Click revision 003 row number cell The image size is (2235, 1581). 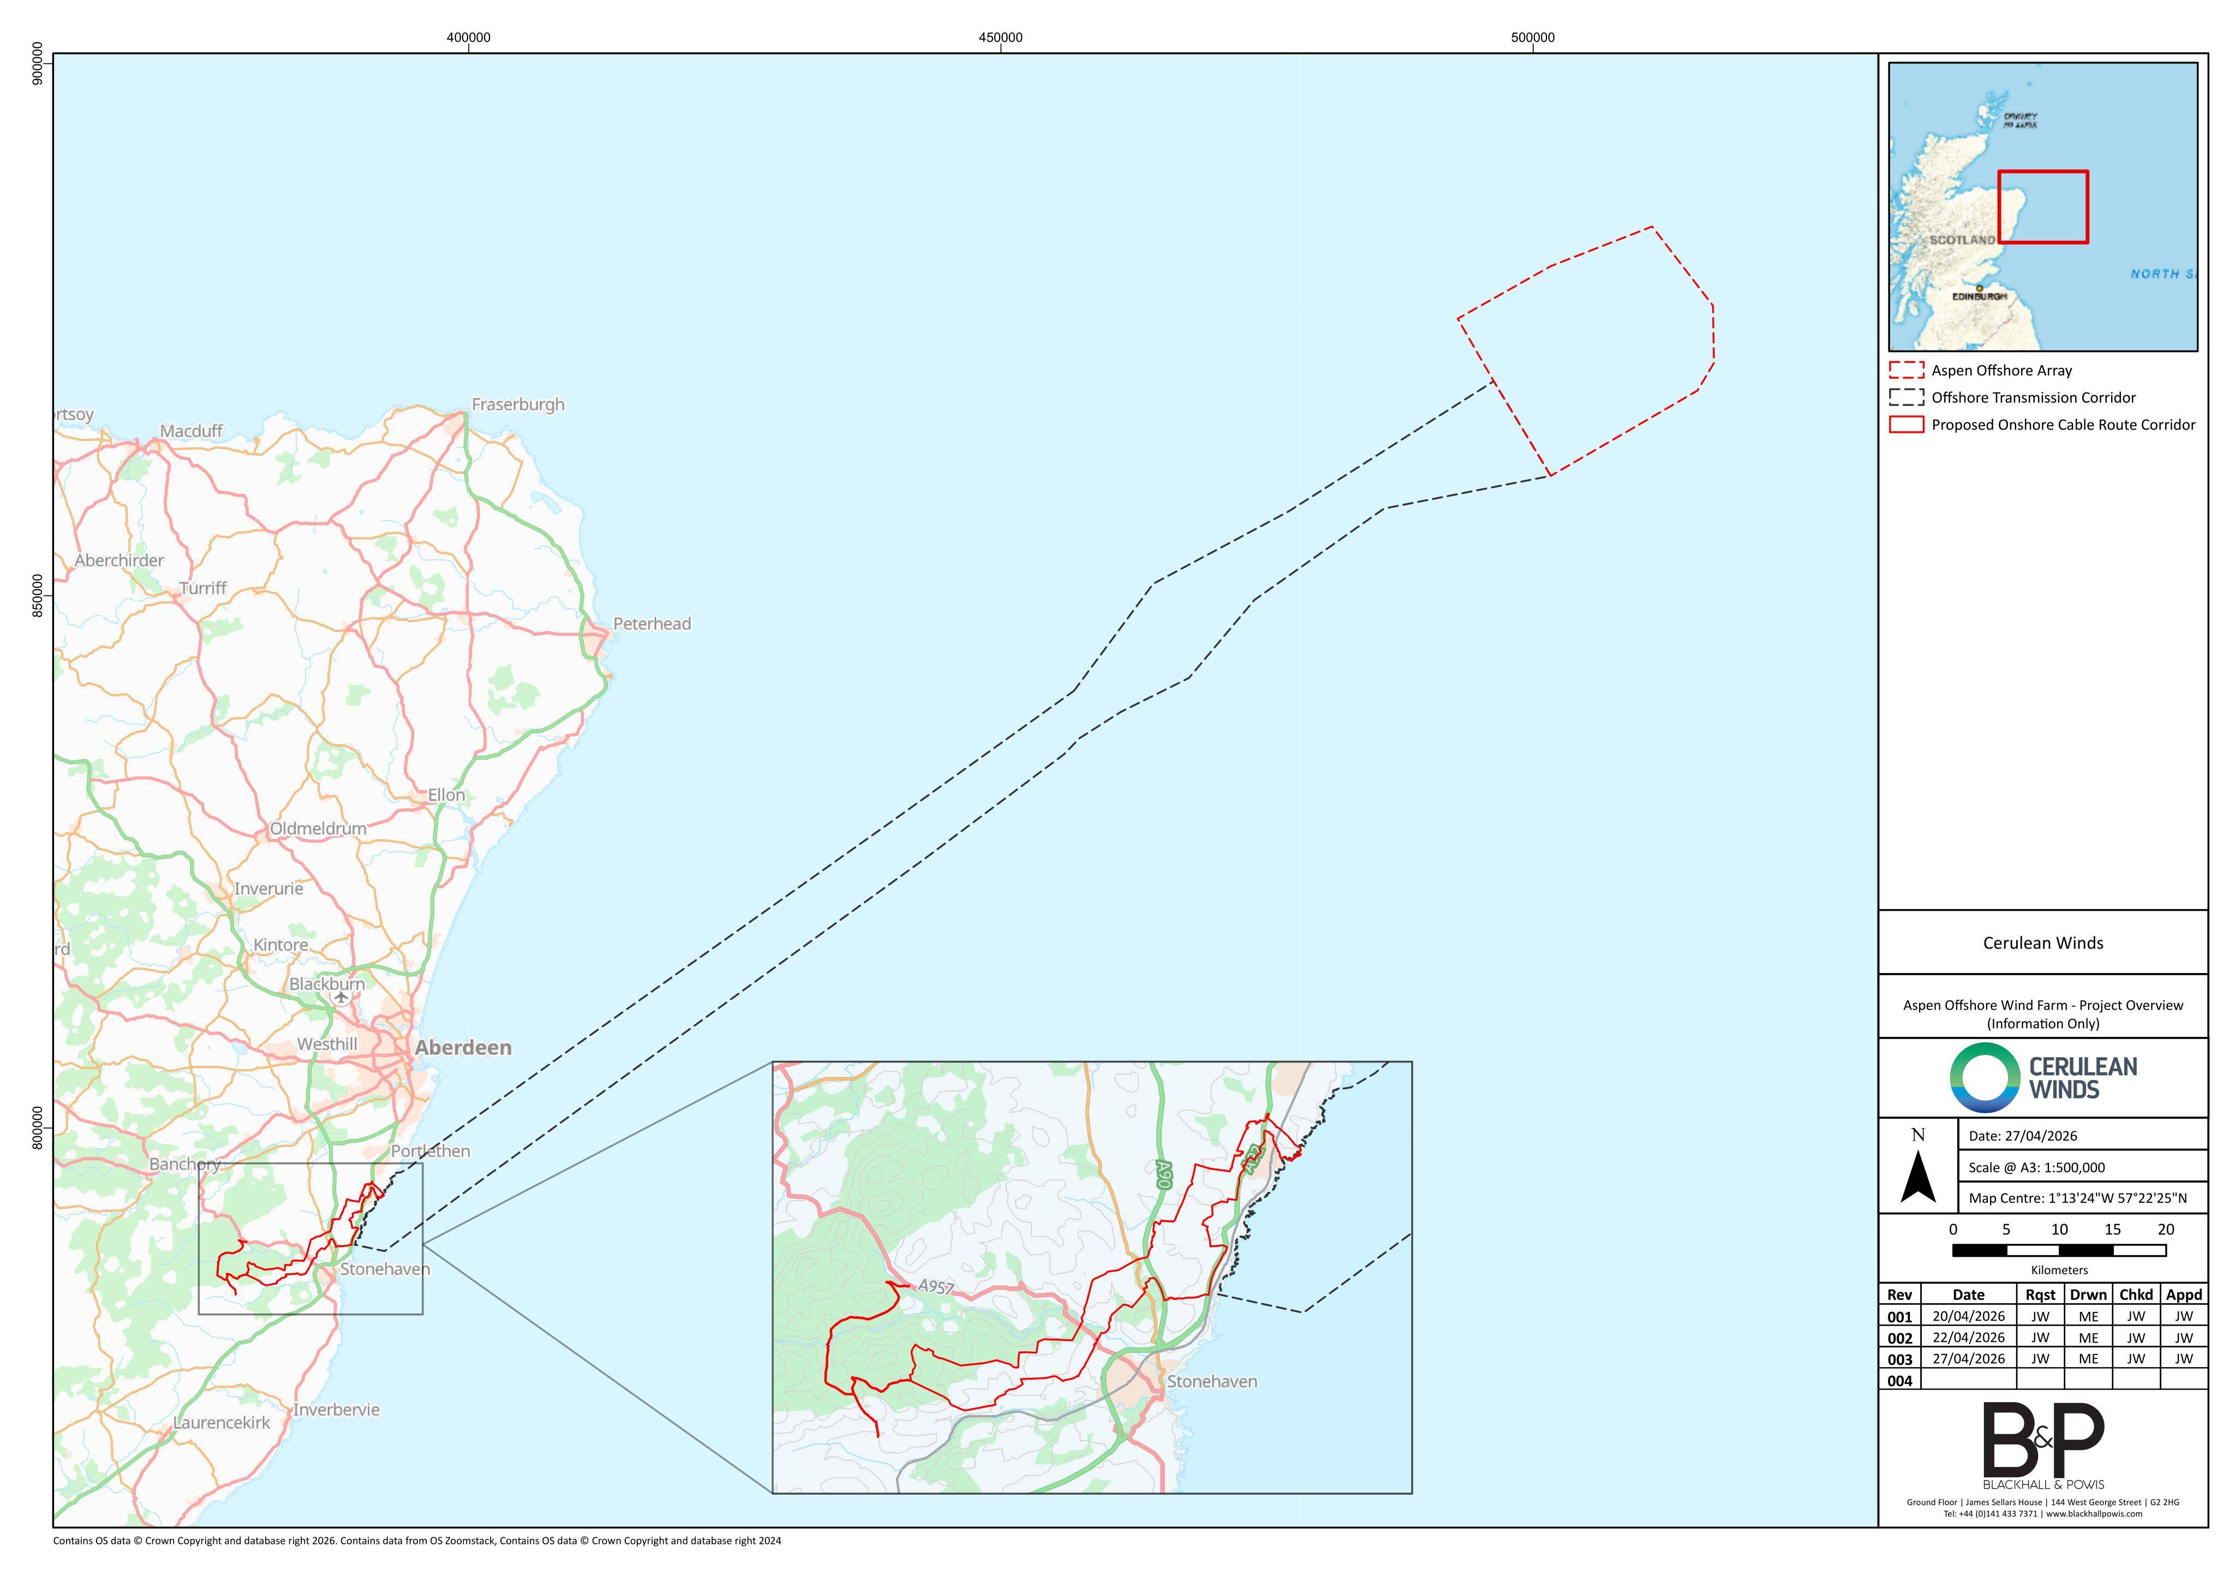(x=1899, y=1359)
